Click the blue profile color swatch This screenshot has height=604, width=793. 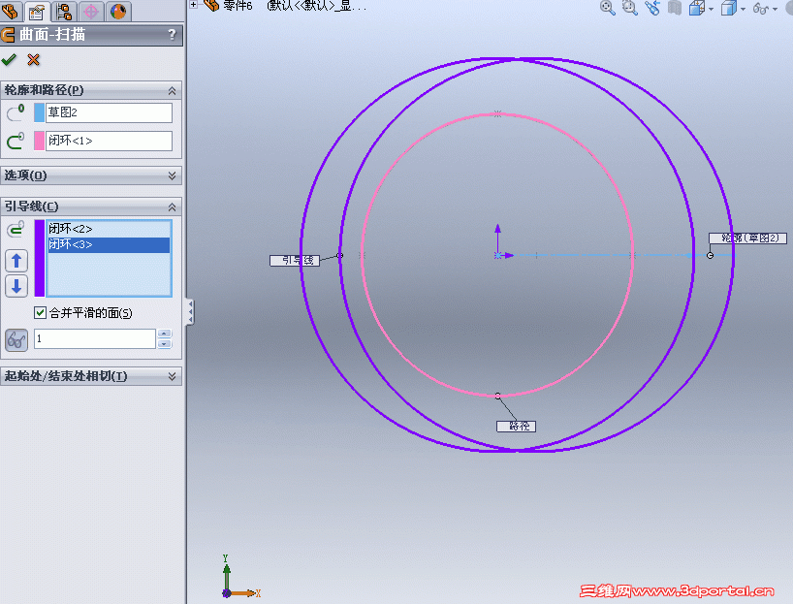pos(39,112)
